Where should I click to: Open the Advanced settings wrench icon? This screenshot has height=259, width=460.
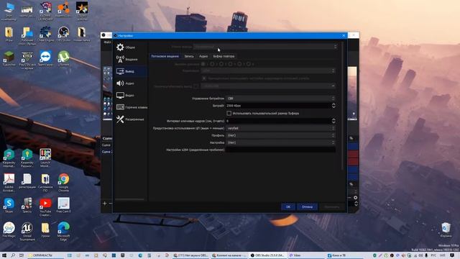[x=120, y=119]
